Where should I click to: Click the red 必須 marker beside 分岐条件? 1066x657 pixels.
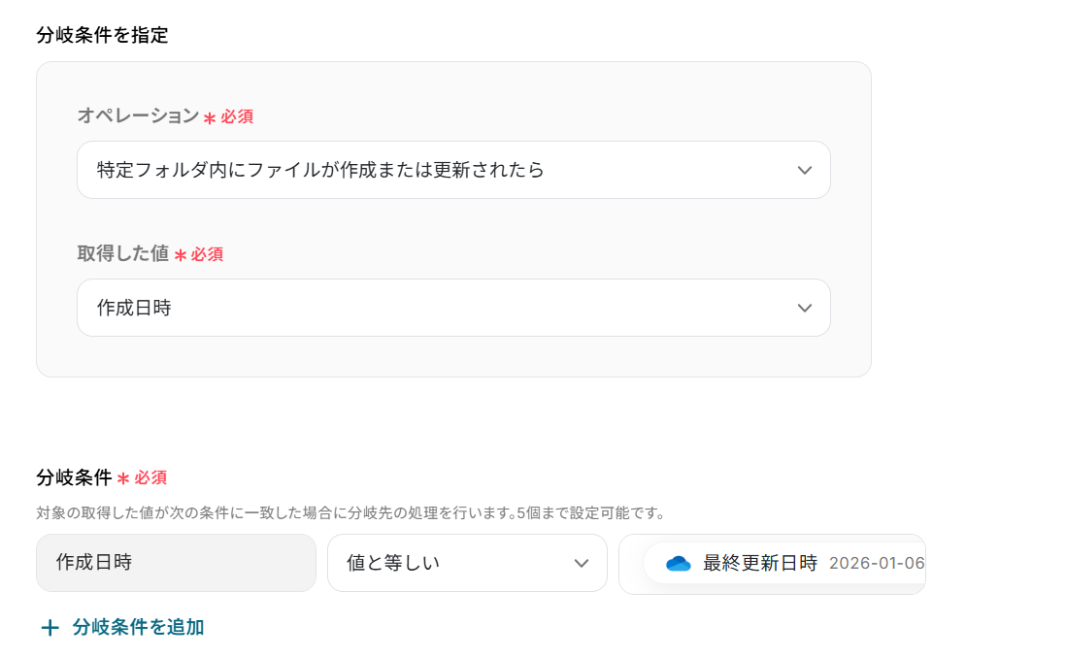click(150, 477)
